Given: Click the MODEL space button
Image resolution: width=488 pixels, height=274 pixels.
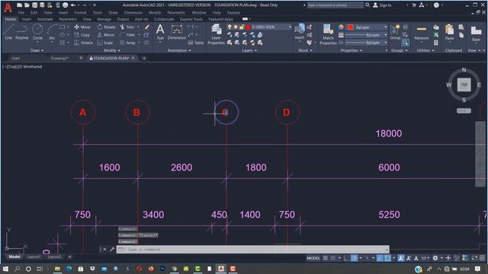Looking at the screenshot, I should pos(313,258).
